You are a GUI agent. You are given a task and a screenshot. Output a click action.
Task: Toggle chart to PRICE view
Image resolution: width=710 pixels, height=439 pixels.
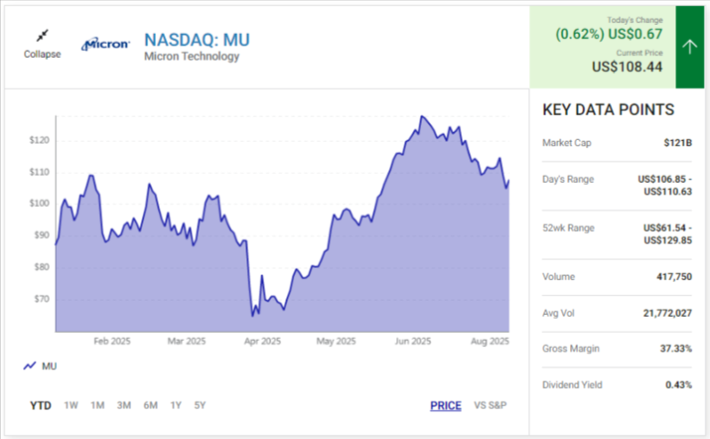(x=445, y=406)
